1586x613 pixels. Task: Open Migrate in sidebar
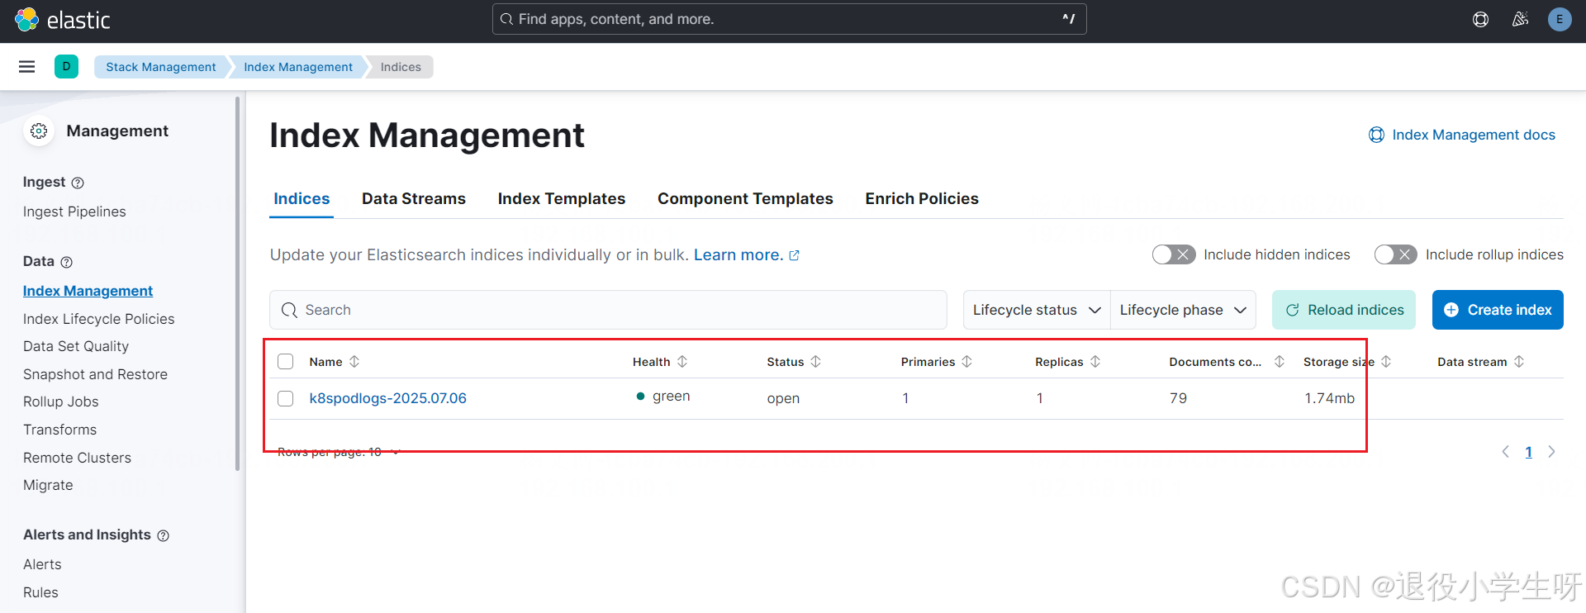pyautogui.click(x=48, y=485)
